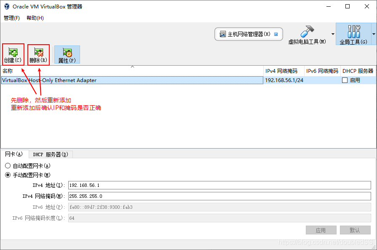
Task: Click the Remove (删除) adapter icon
Action: (38, 52)
